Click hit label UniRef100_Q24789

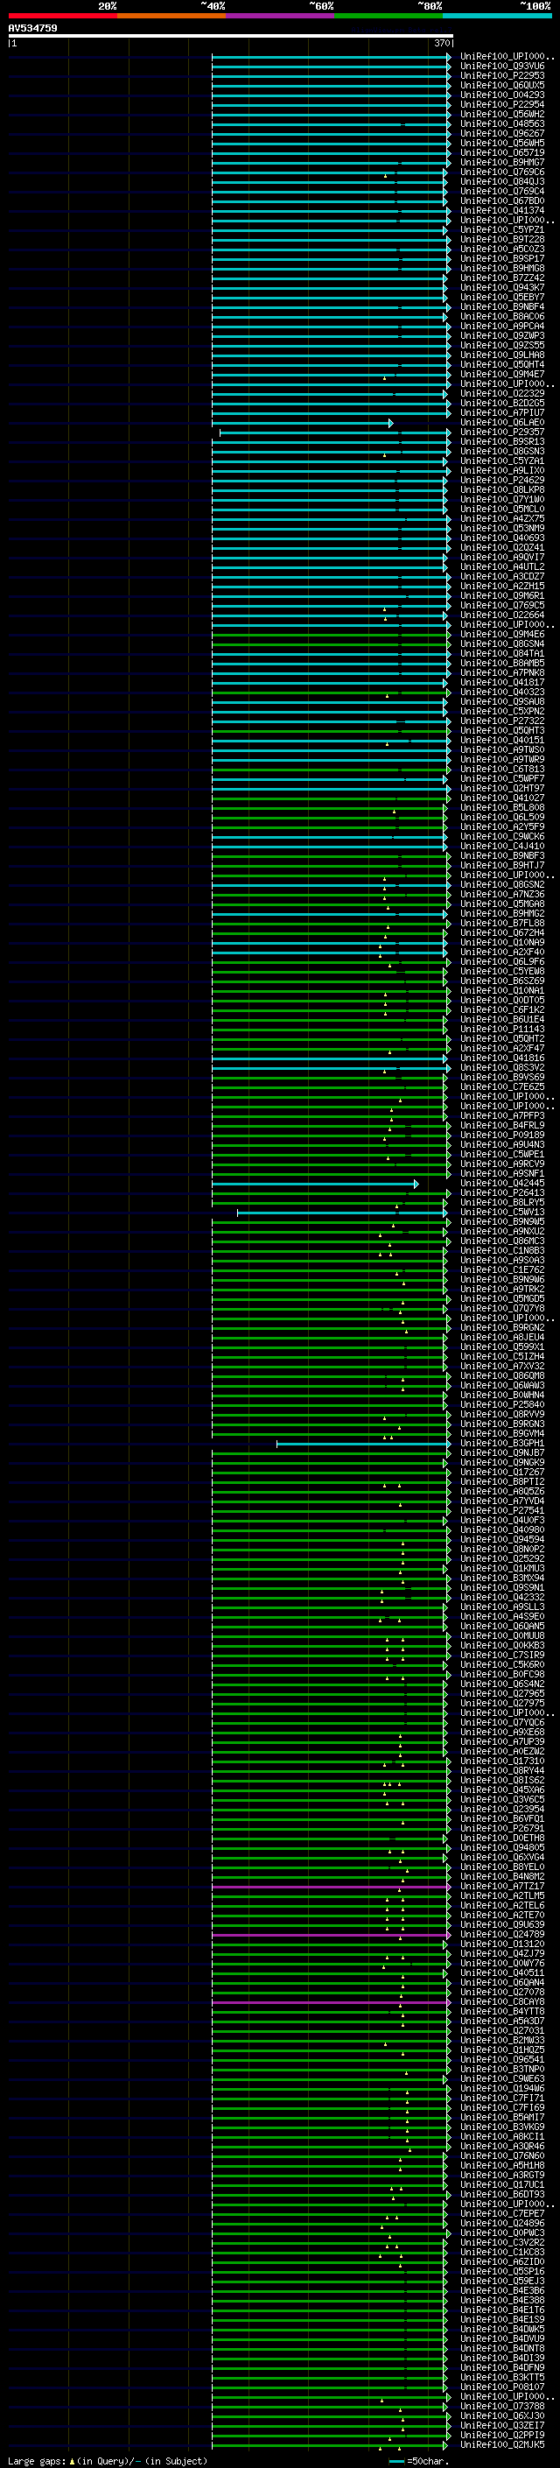502,1934
